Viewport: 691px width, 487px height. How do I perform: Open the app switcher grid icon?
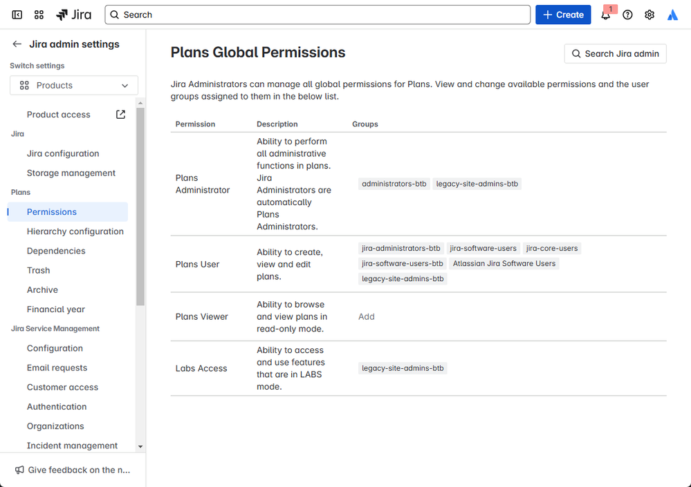tap(39, 15)
